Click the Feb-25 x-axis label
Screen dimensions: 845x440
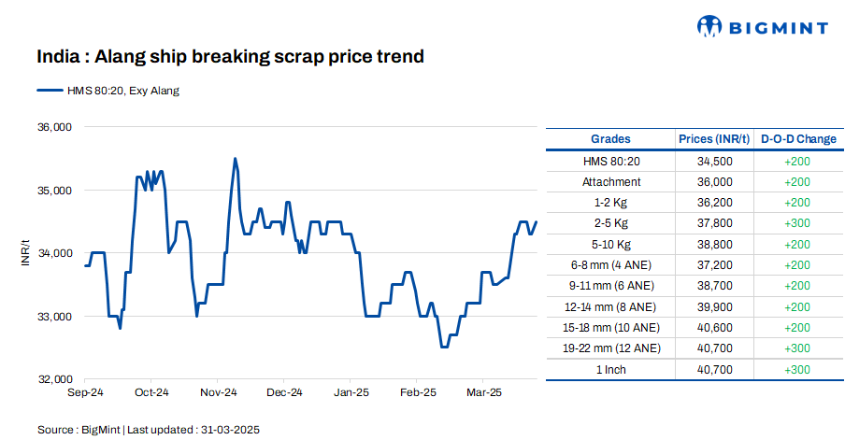click(x=418, y=393)
